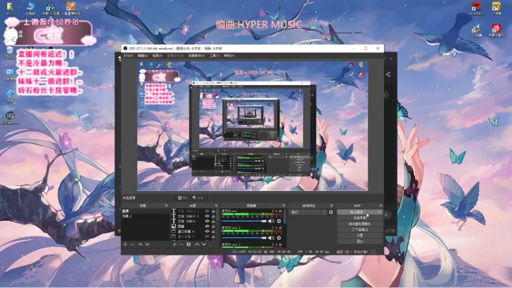Image resolution: width=512 pixels, height=288 pixels.
Task: Remove the selected scene with minus button
Action: [x=132, y=244]
